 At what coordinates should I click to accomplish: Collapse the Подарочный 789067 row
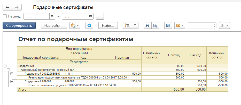click(12, 81)
